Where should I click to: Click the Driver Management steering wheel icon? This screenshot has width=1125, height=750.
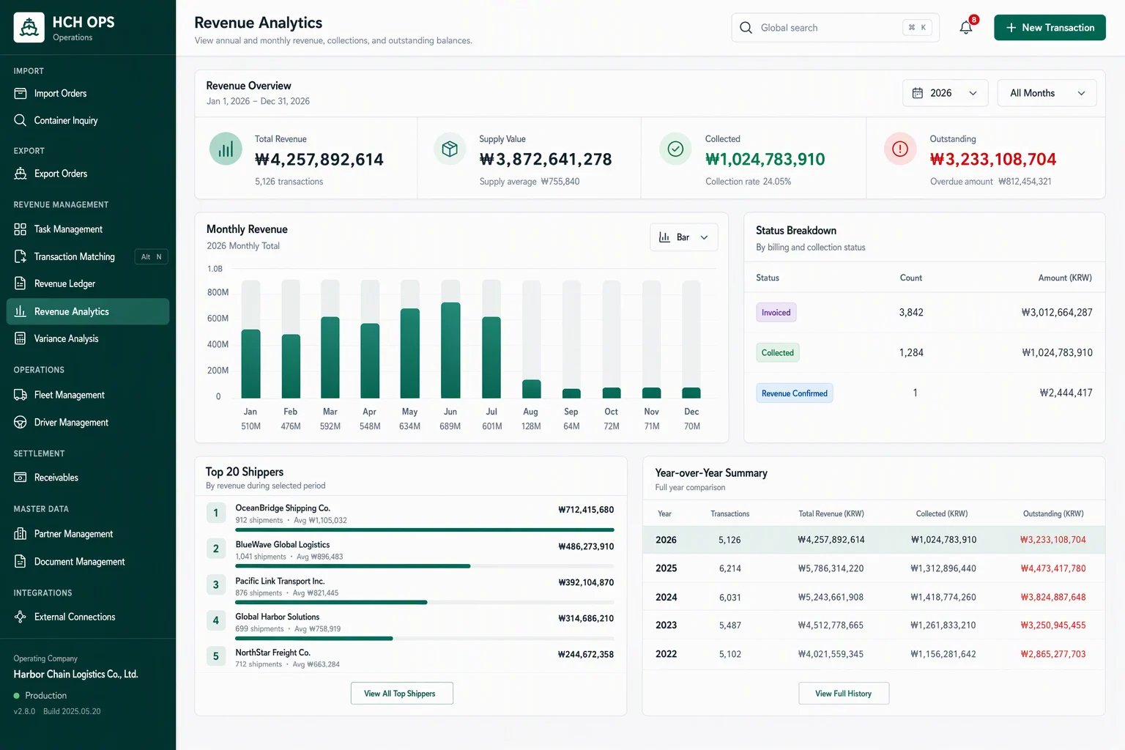point(21,423)
